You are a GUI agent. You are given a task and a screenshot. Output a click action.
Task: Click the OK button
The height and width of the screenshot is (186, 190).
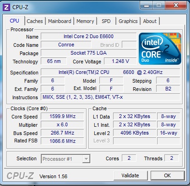click(168, 175)
